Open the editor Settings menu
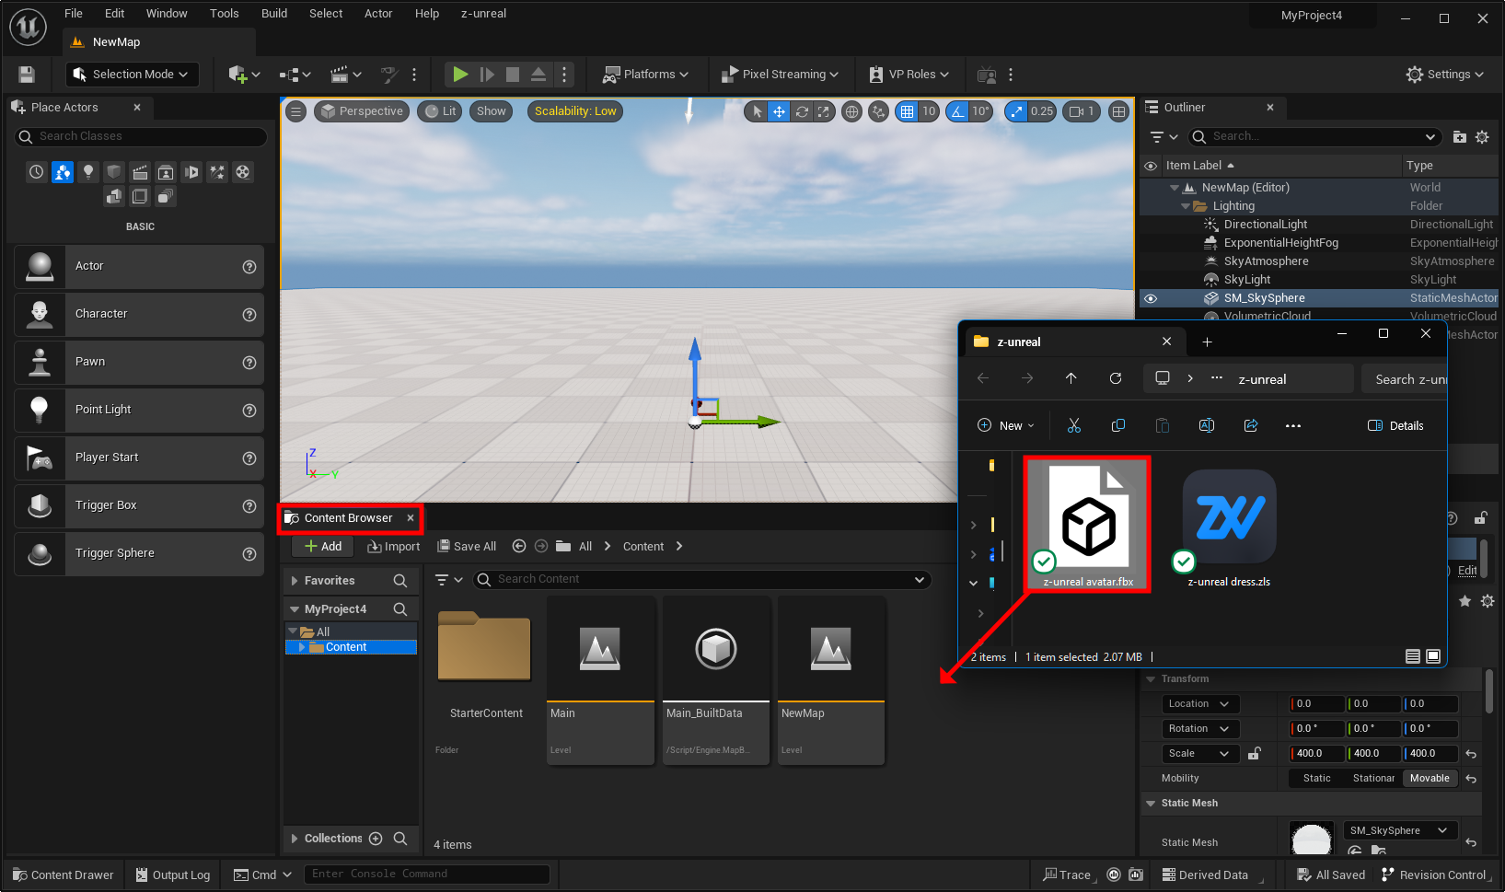Viewport: 1505px width, 892px height. coord(1445,75)
